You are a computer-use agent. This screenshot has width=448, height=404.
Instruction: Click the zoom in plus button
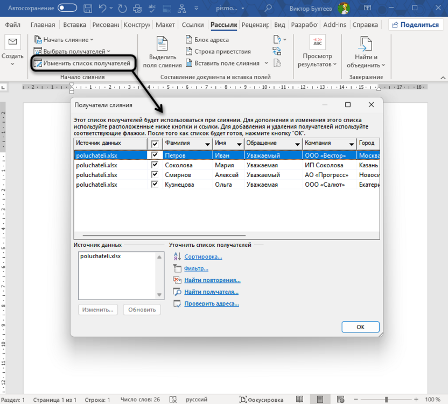click(416, 399)
